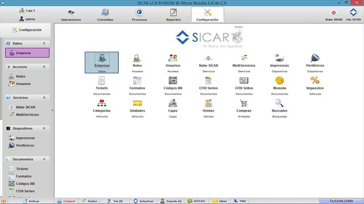The image size is (364, 204).
Task: Select Empresa in the sidebar
Action: (27, 53)
